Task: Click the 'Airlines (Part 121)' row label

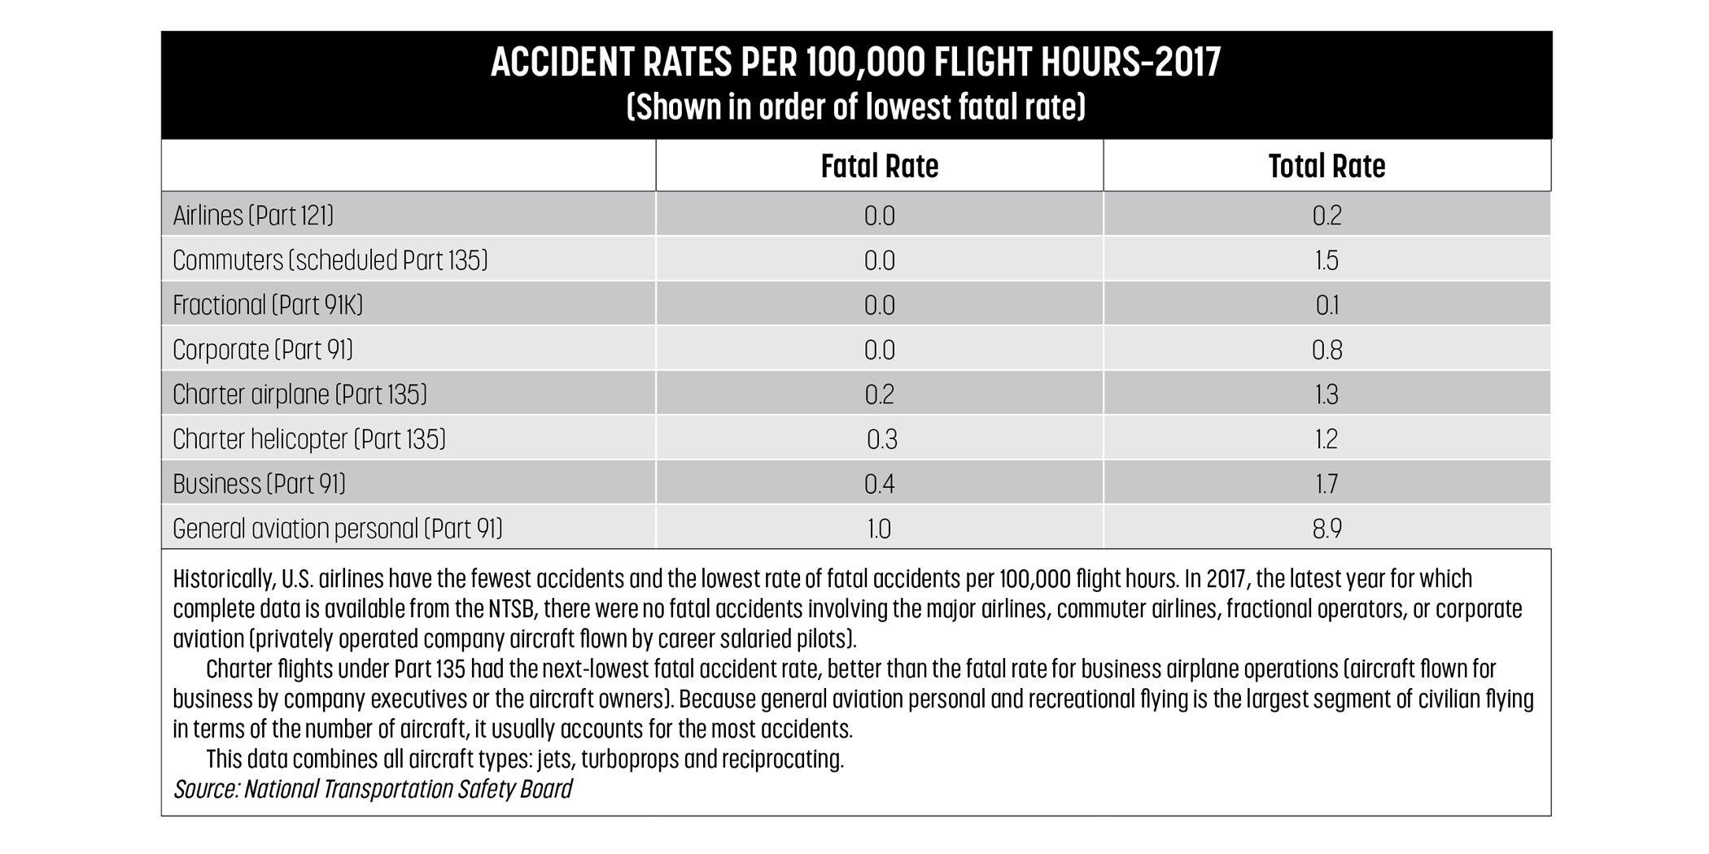Action: coord(253,216)
